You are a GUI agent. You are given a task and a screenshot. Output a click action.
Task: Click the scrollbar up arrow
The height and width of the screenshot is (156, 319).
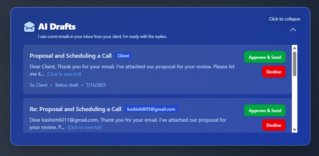point(294,48)
